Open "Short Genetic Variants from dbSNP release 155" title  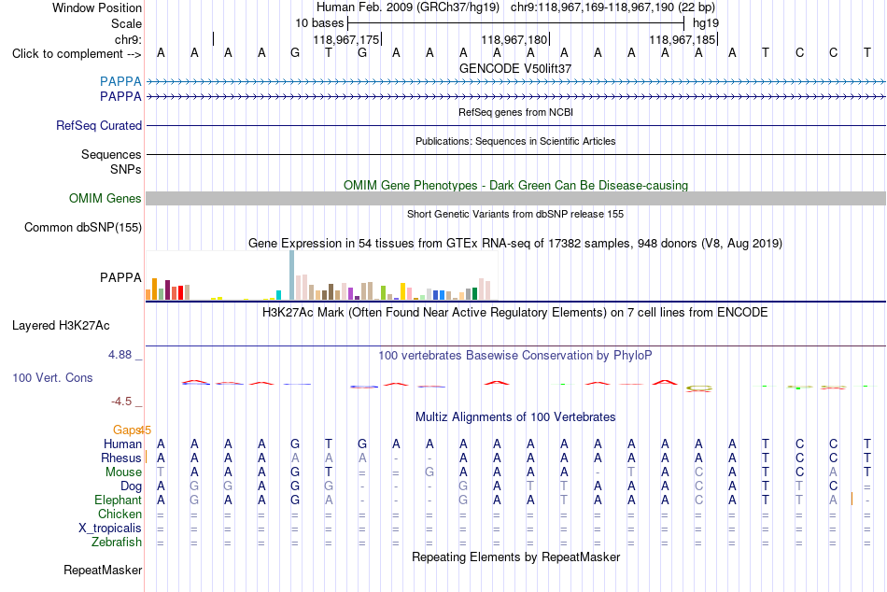[x=515, y=214]
